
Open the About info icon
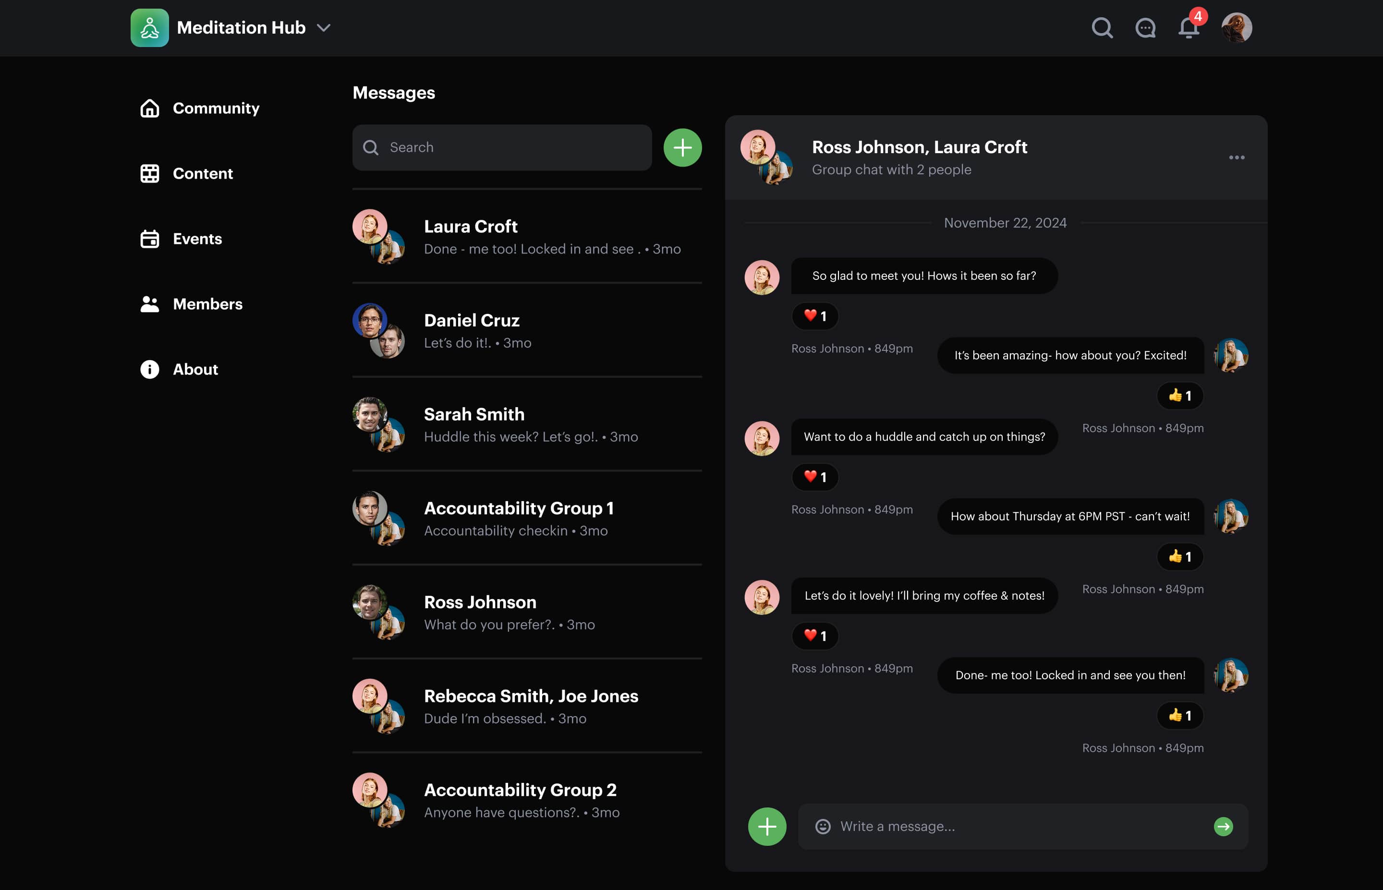click(149, 369)
